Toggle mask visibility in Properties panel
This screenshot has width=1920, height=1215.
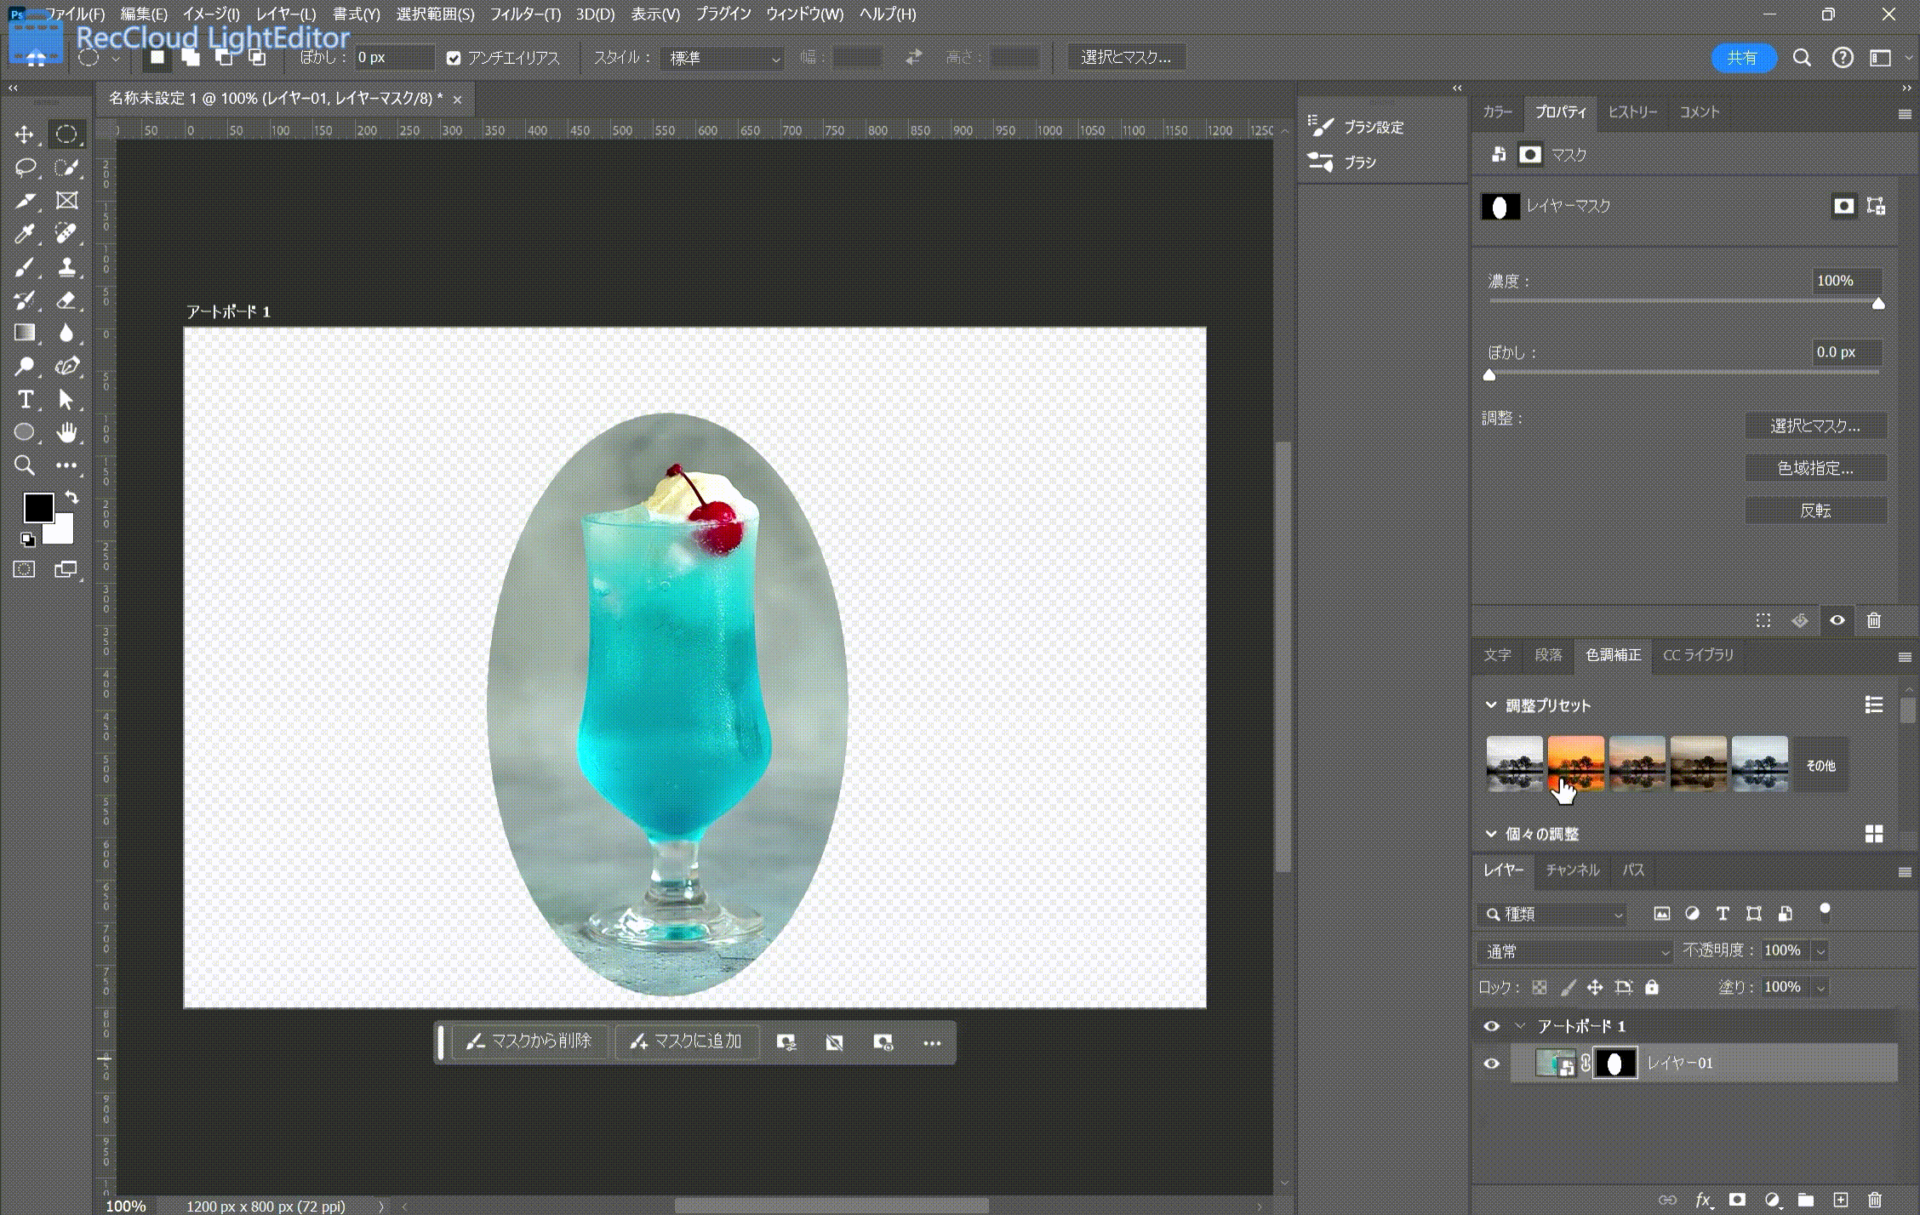1837,620
